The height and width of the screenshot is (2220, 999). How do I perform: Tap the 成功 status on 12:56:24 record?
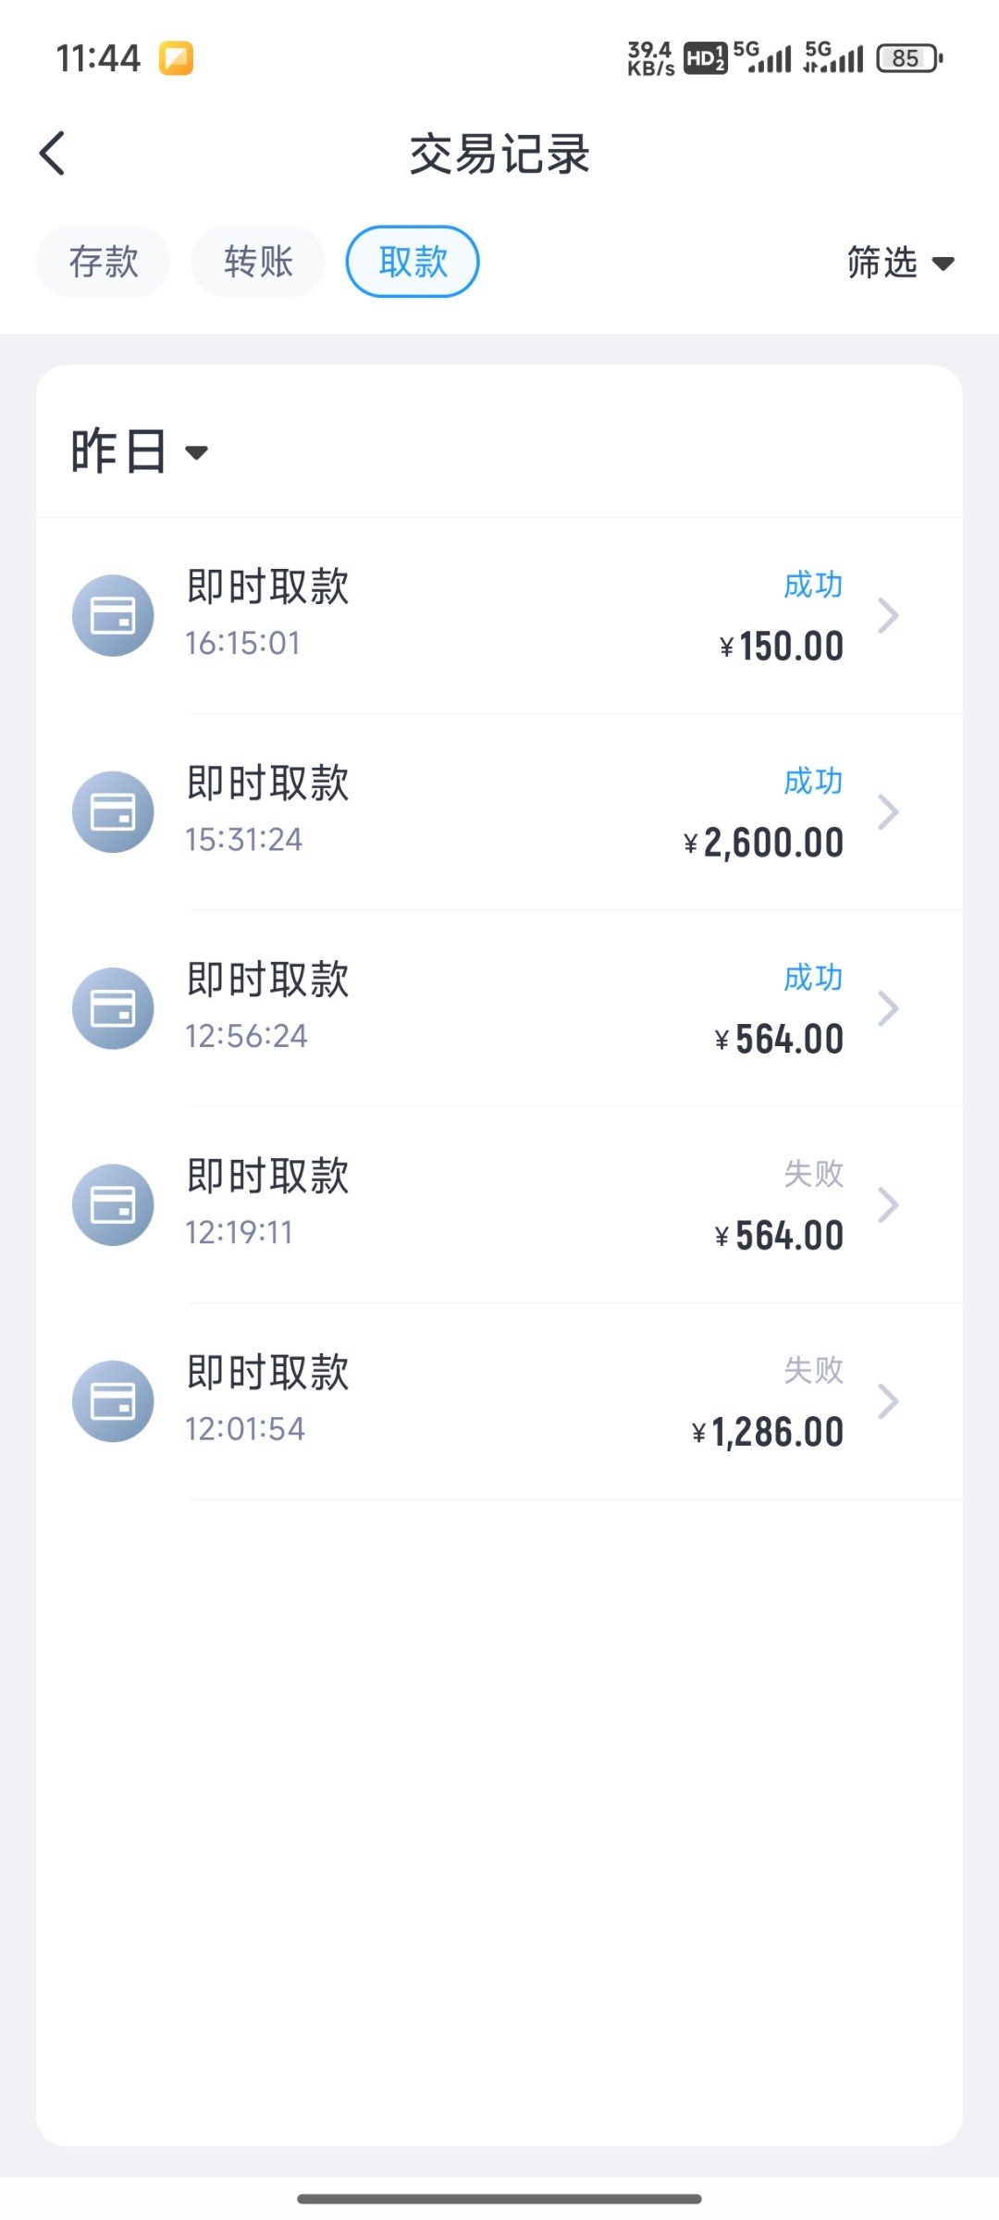[x=813, y=978]
